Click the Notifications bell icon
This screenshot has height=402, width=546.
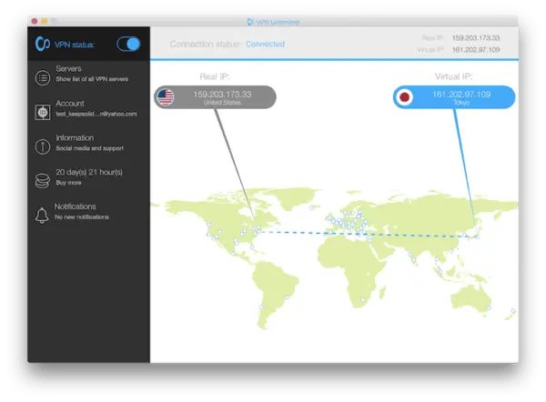click(42, 215)
